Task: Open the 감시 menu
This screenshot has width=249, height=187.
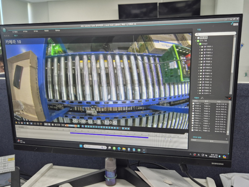Action: tap(36, 31)
